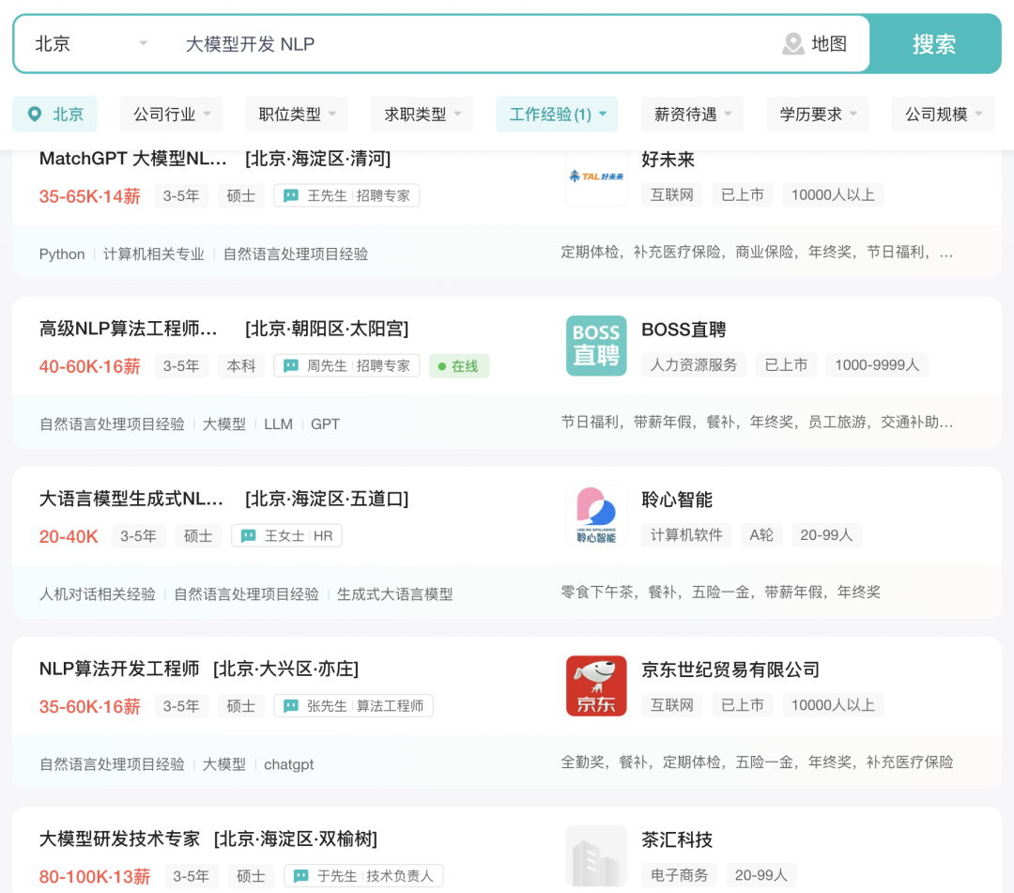Click the LLM skill tag
The image size is (1014, 893).
pos(278,424)
